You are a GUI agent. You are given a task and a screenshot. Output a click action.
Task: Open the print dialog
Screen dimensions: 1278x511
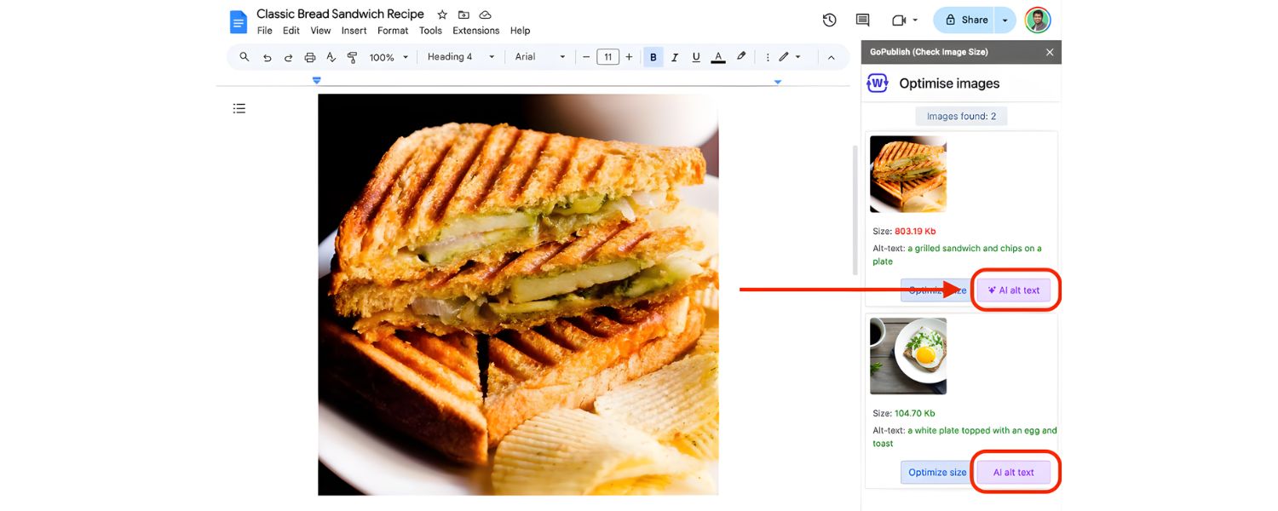[x=309, y=56]
